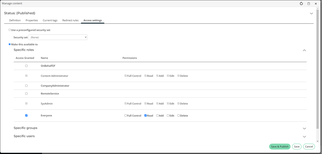Toggle Delete for SysAdmin

point(178,104)
